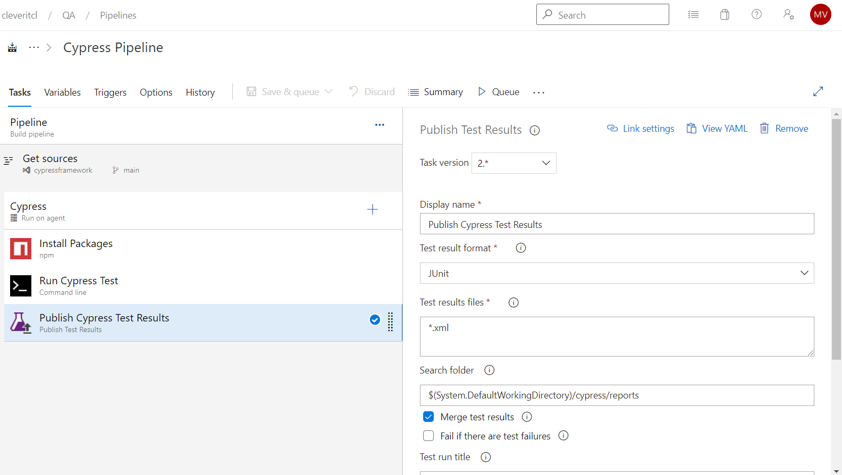
Task: Open the work items list icon
Action: tap(693, 15)
